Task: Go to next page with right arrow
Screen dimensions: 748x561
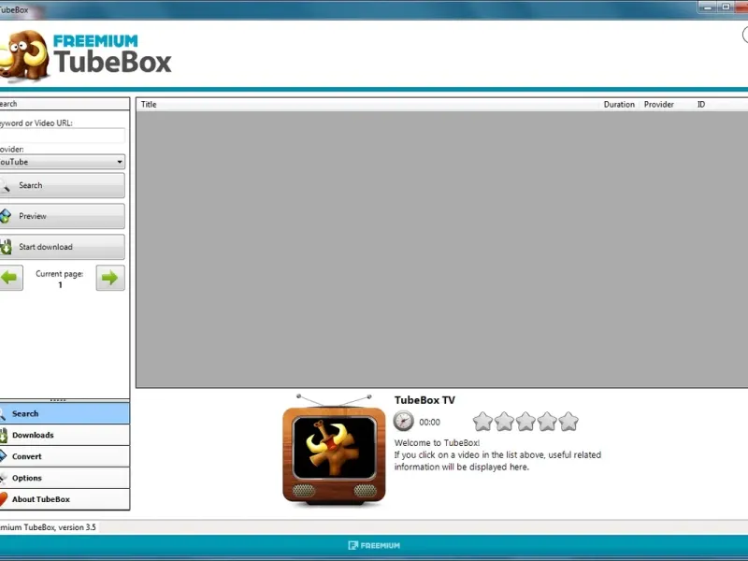Action: click(110, 278)
